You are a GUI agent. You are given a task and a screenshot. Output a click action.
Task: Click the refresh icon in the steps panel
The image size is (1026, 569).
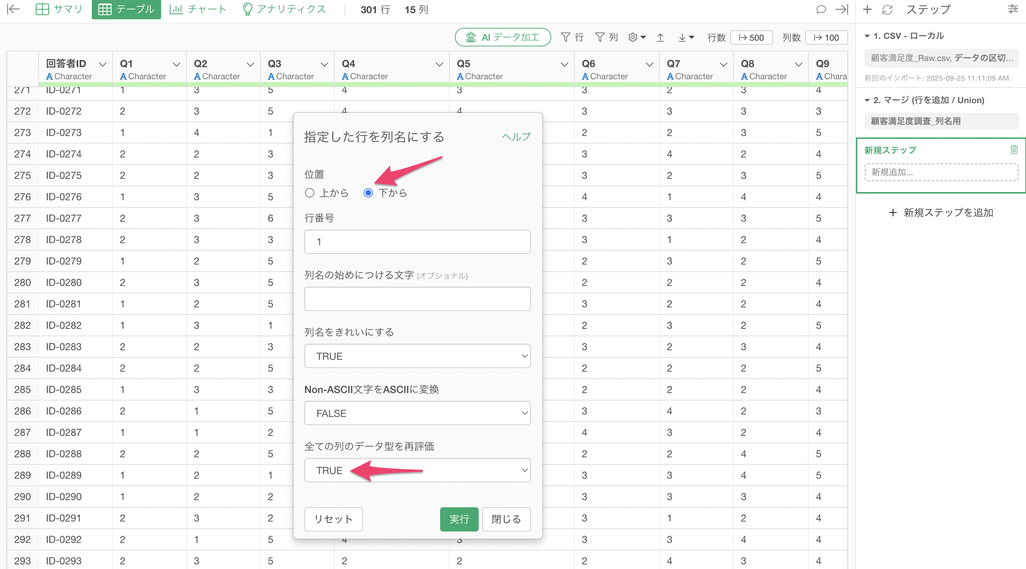tap(887, 10)
